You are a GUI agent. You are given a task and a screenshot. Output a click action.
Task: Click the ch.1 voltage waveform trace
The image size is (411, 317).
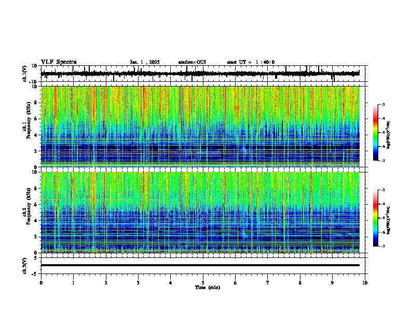pos(200,74)
